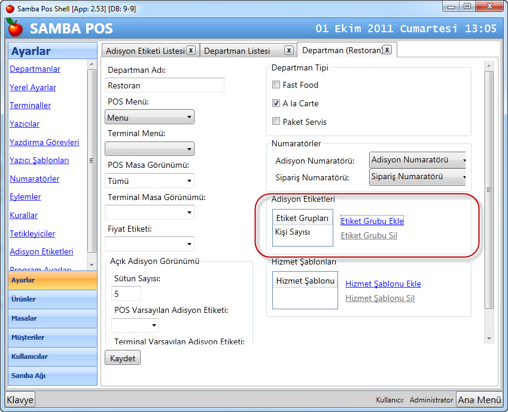
Task: Click the Samba POS apple logo
Action: [x=15, y=28]
